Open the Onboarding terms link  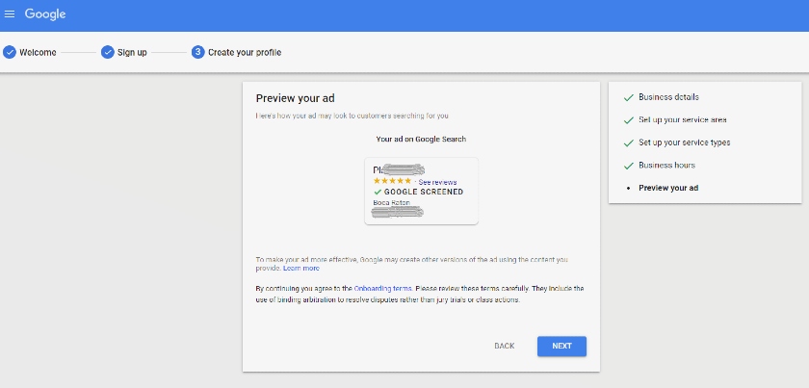coord(383,289)
